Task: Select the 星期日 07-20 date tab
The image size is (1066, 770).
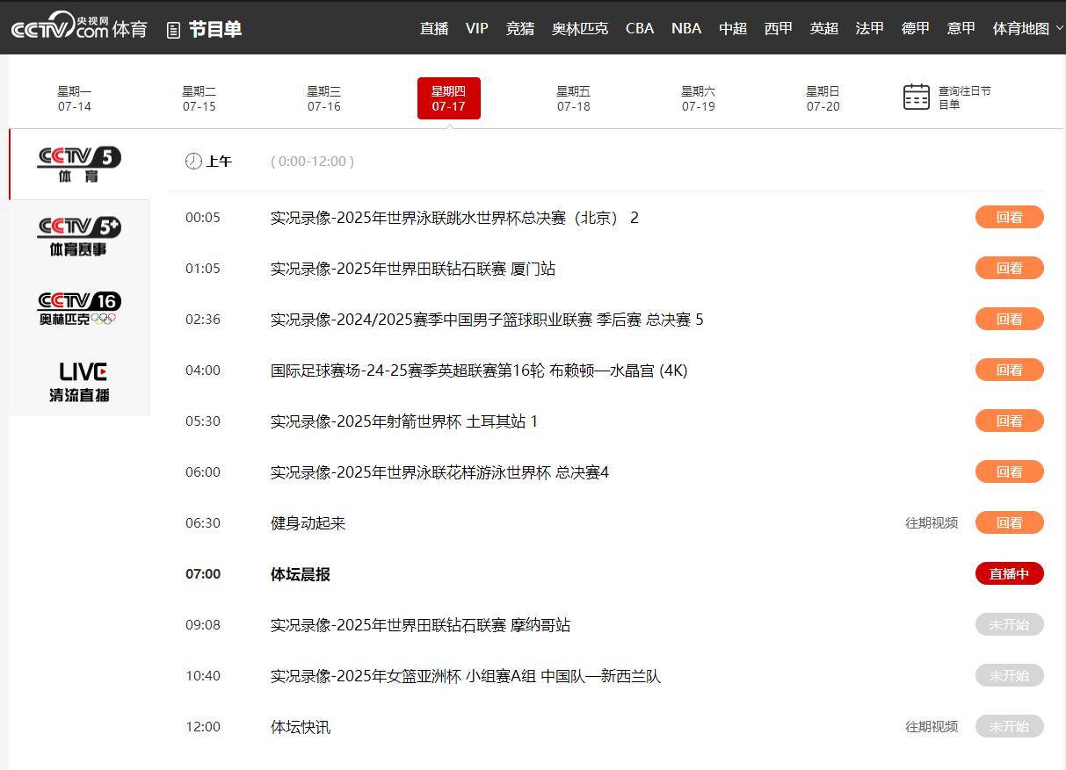Action: (x=823, y=98)
